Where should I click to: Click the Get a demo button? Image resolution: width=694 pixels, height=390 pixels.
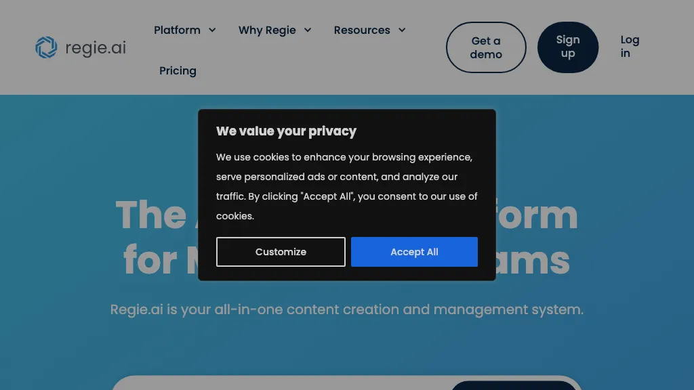[x=486, y=47]
